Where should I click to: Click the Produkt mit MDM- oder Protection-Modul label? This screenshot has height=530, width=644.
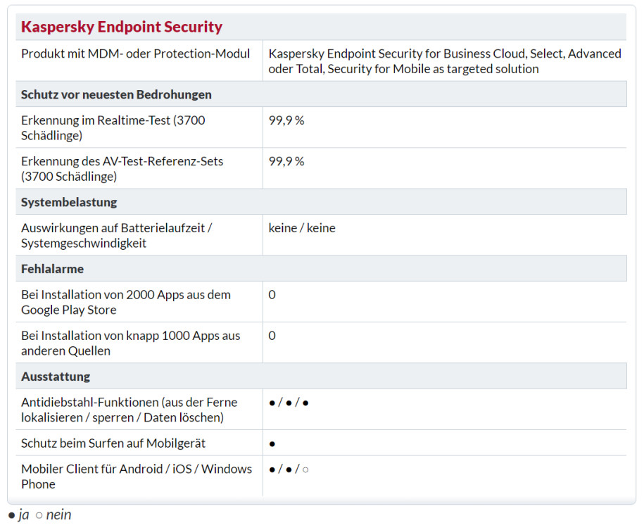136,53
